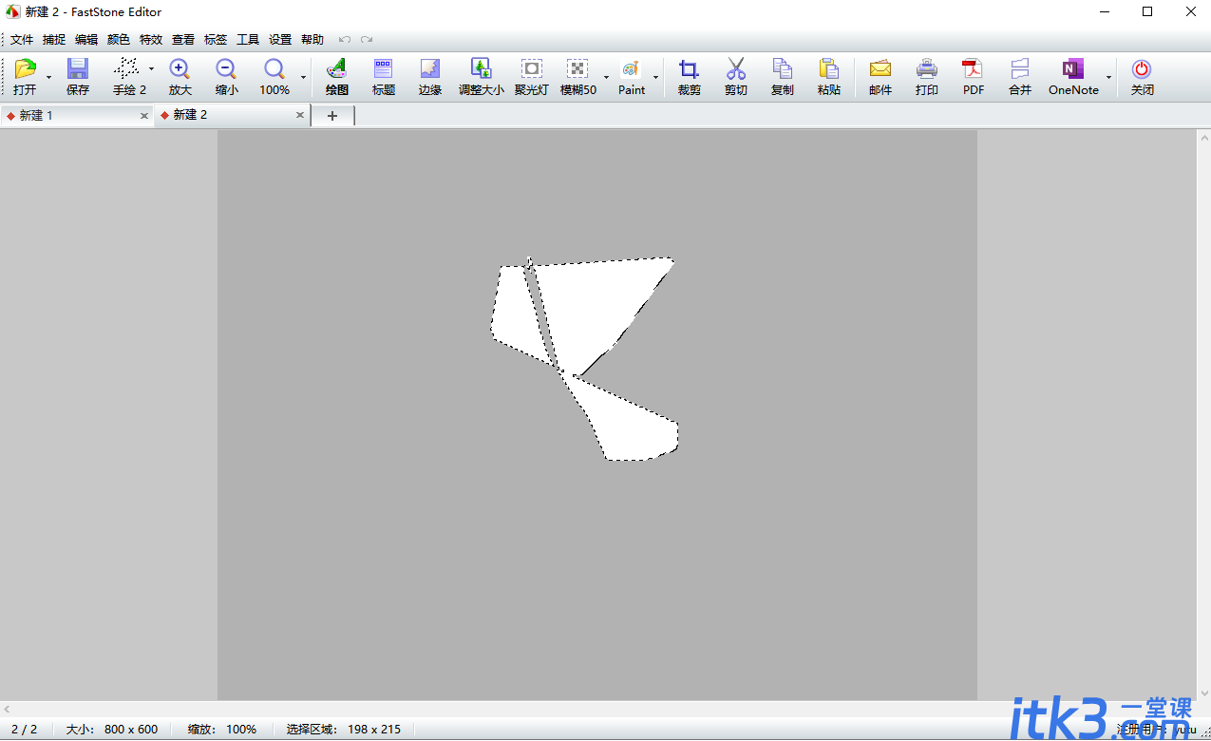1211x741 pixels.
Task: Open the 工具 menu
Action: (248, 40)
